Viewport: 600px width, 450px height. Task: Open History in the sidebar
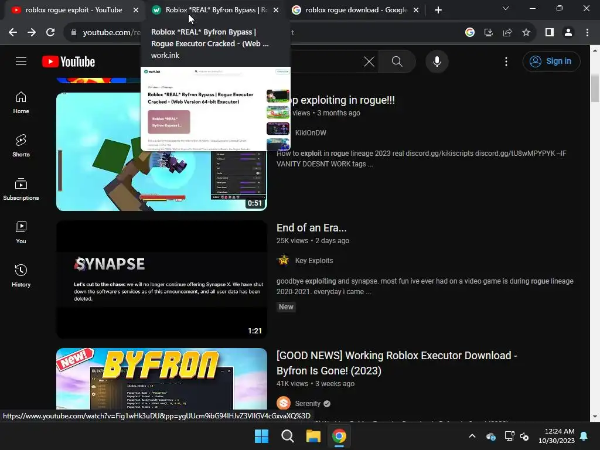(21, 275)
